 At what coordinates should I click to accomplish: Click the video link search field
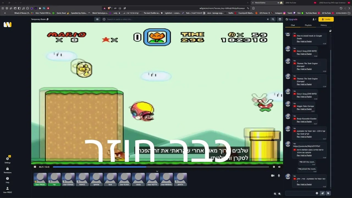click(186, 19)
